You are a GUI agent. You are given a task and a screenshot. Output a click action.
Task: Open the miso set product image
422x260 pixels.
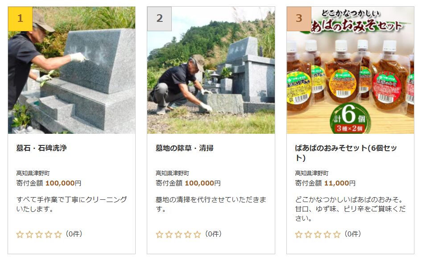tap(351, 70)
